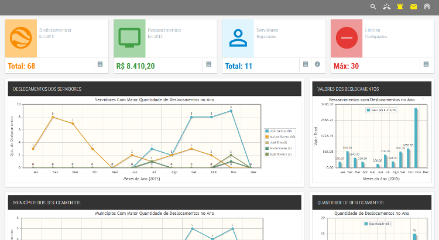This screenshot has width=439, height=240.
Task: Click the broadcast signal icon in header
Action: [427, 6]
